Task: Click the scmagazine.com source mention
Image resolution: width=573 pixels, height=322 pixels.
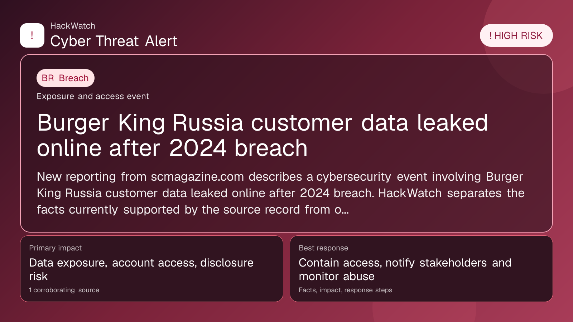Action: point(197,177)
